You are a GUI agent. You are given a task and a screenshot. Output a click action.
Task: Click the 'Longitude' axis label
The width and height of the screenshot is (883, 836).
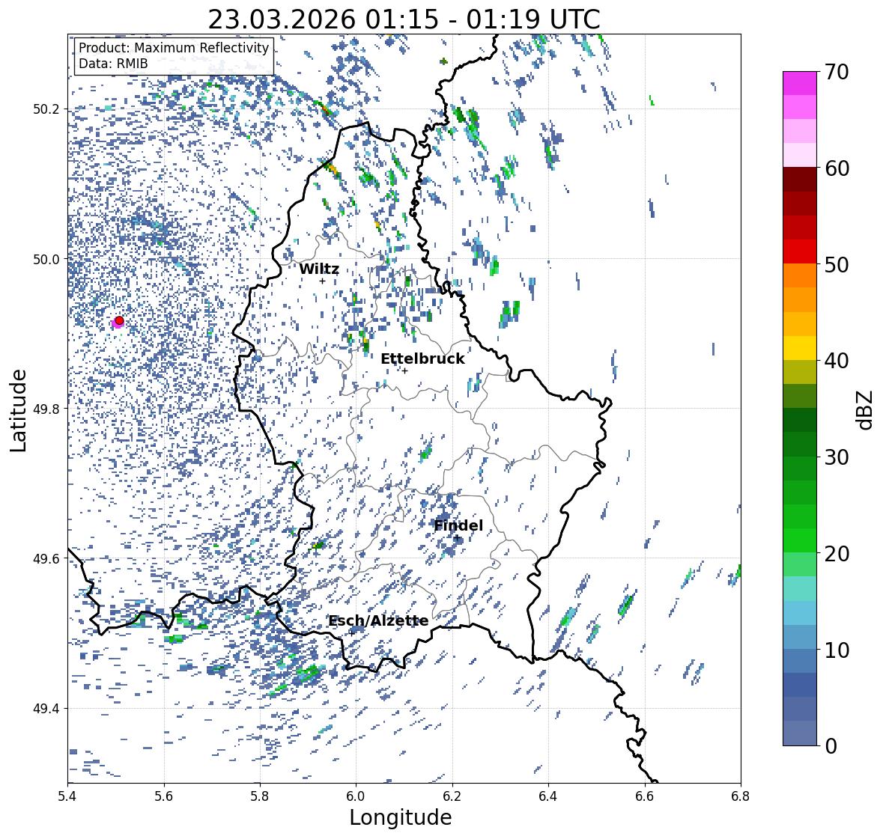(401, 817)
